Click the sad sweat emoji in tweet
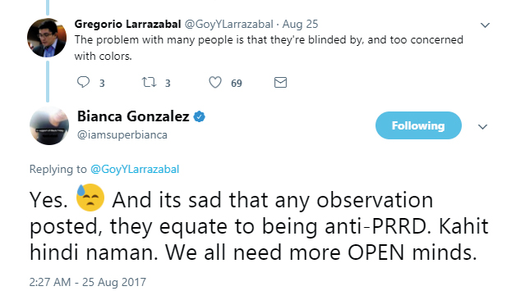Viewport: 516px width, 300px height. 90,198
